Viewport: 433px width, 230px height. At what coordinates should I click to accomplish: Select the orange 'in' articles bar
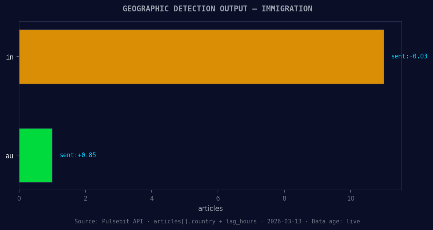(202, 57)
